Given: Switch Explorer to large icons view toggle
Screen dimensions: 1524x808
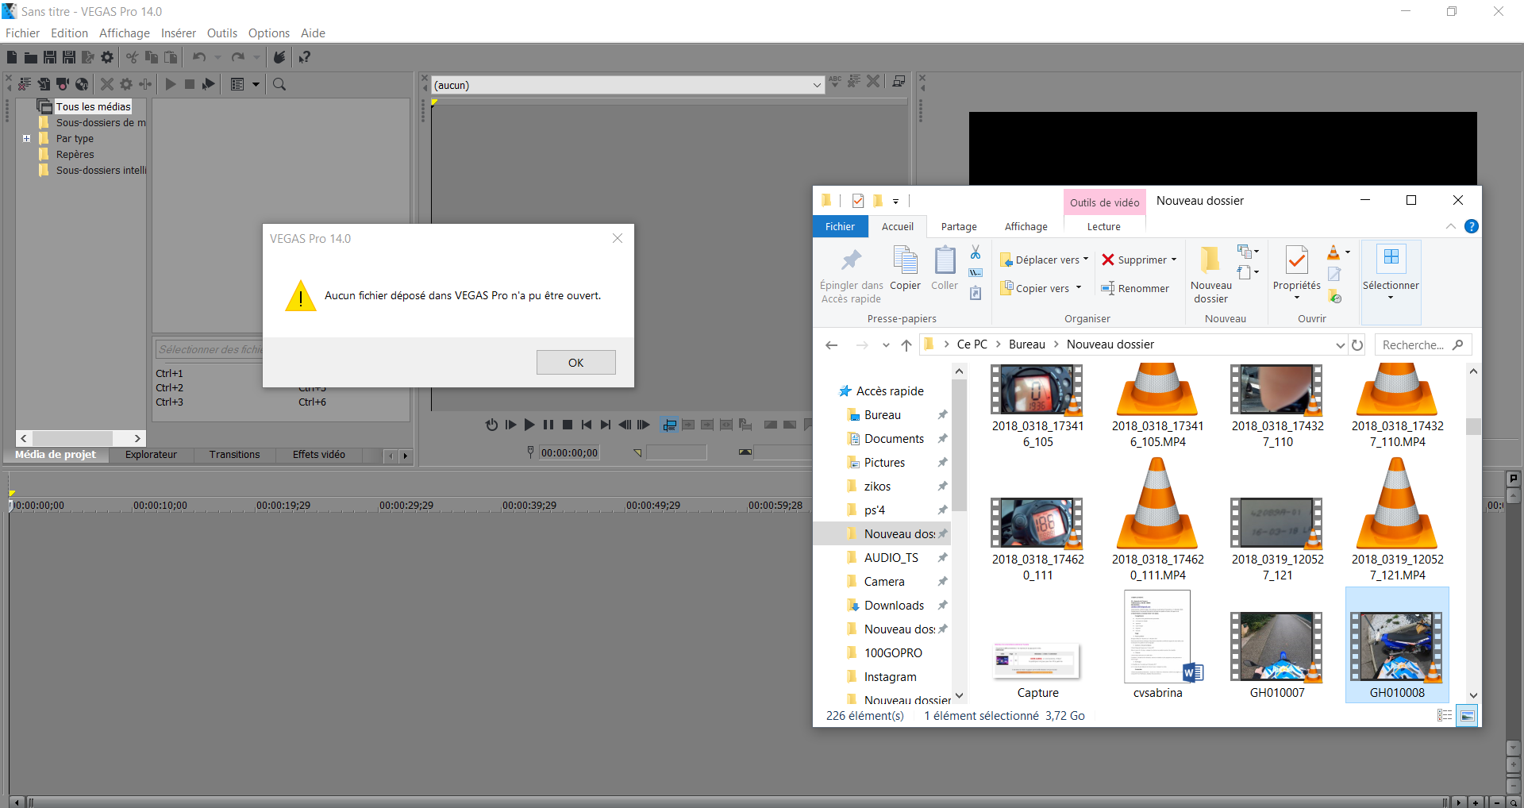Looking at the screenshot, I should [1468, 716].
